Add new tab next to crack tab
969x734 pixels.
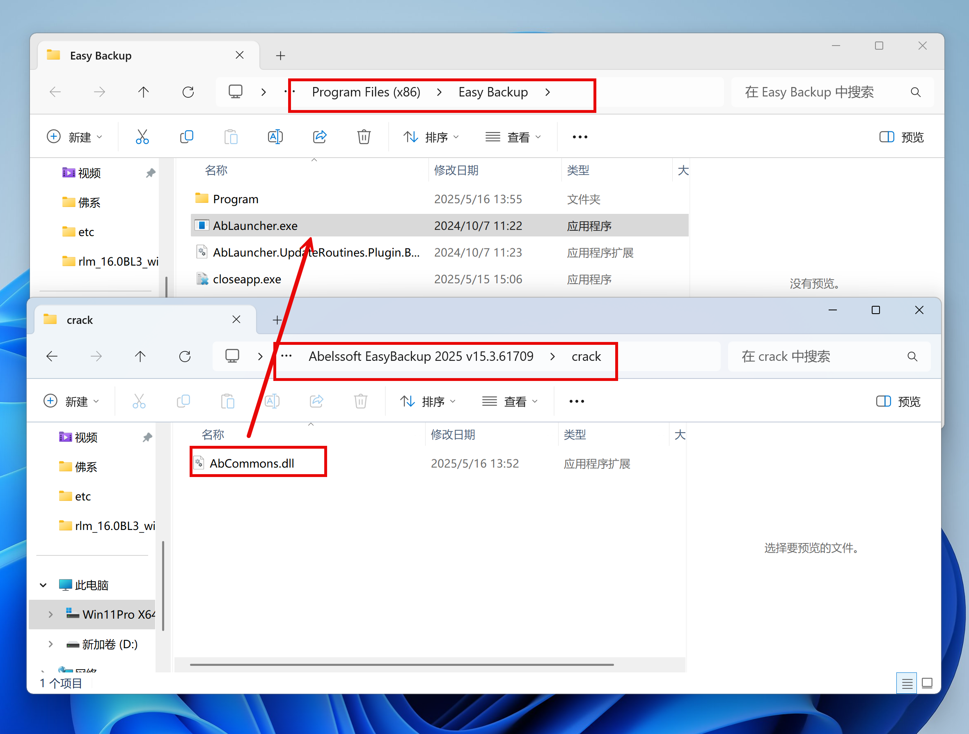pos(277,320)
